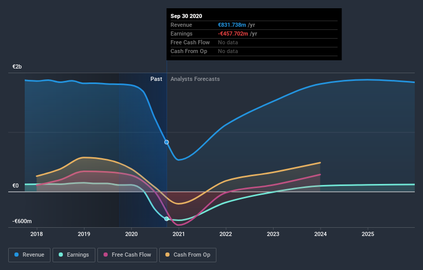Click the €0 y-axis label
The image size is (423, 270).
(15, 185)
